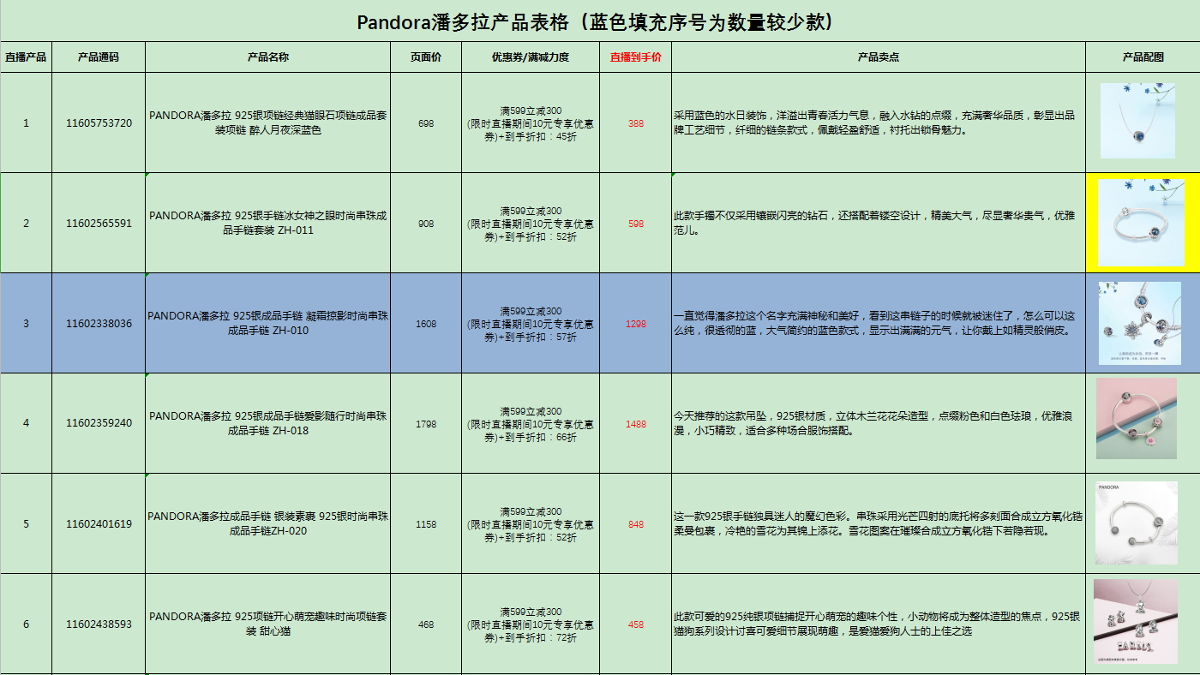The width and height of the screenshot is (1200, 675).
Task: Select sequence number 4 in first column
Action: point(26,423)
